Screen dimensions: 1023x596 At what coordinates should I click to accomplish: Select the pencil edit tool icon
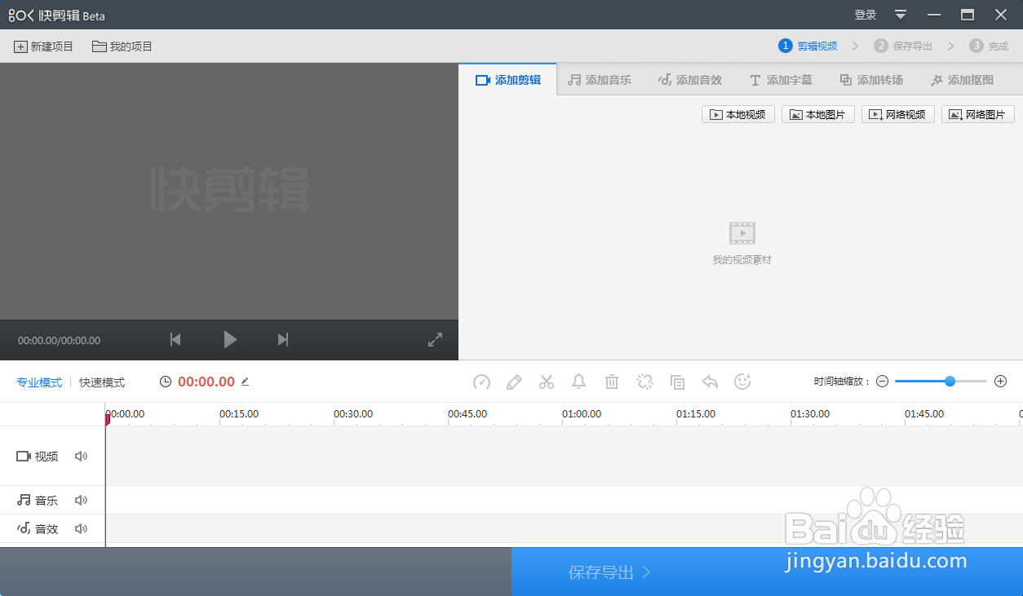tap(514, 382)
